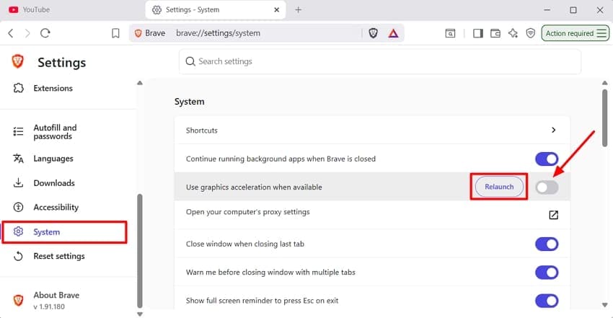613x318 pixels.
Task: Click the Brave logo beside Settings title
Action: tap(17, 61)
